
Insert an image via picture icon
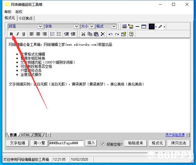coord(131,26)
